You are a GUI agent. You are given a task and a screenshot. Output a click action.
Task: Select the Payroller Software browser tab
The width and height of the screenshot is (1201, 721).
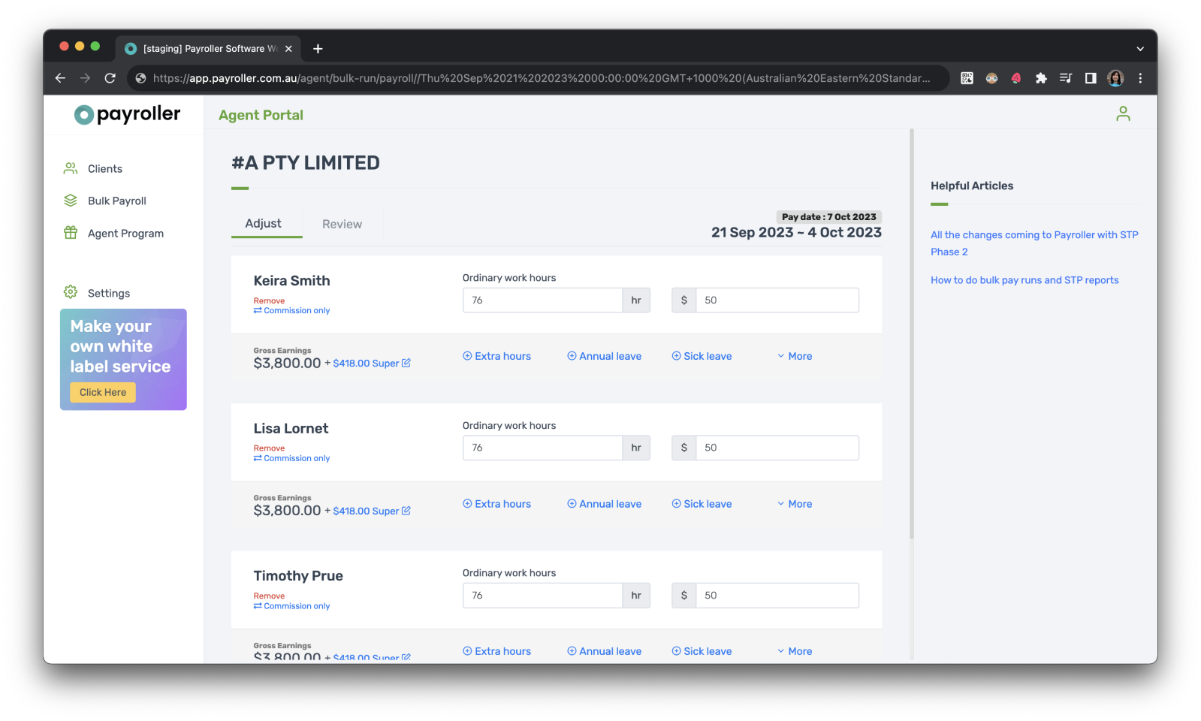click(208, 49)
